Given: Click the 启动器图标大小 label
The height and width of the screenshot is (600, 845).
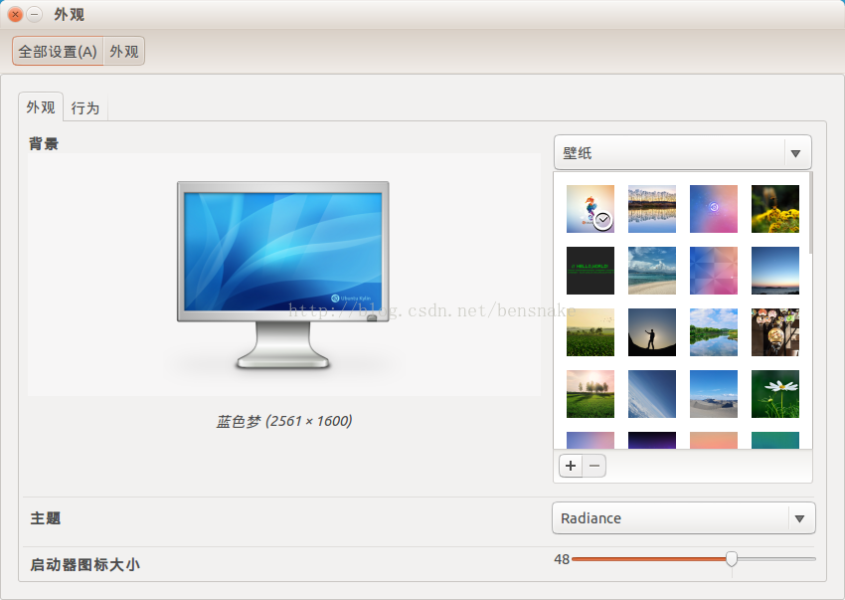Looking at the screenshot, I should (x=85, y=564).
